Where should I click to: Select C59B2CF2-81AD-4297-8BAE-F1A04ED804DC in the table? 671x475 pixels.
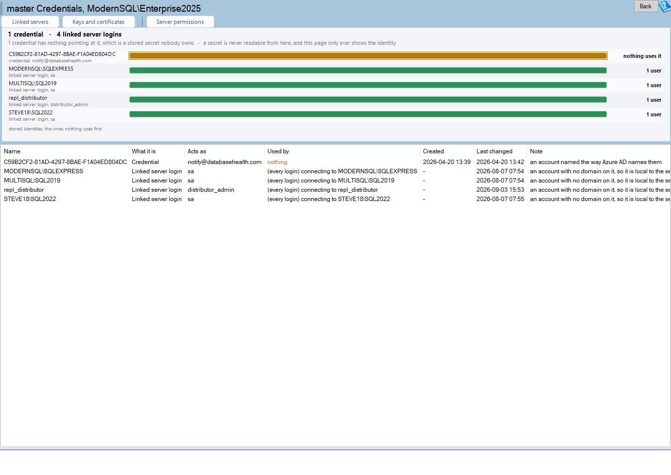65,162
